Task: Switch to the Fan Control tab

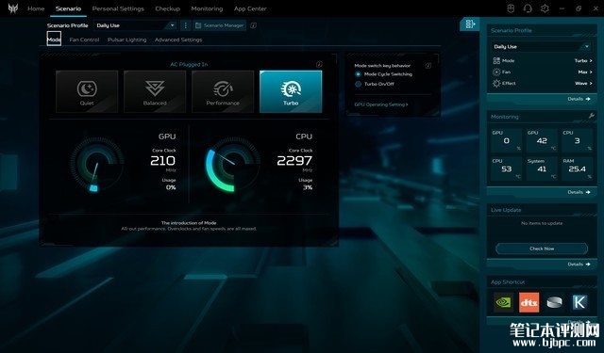Action: (x=84, y=40)
